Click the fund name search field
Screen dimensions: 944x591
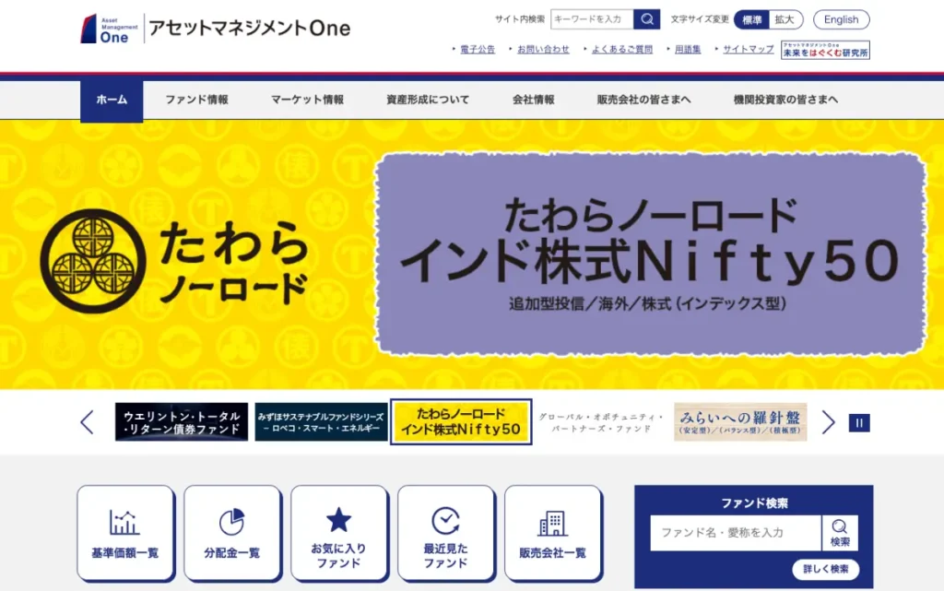736,533
